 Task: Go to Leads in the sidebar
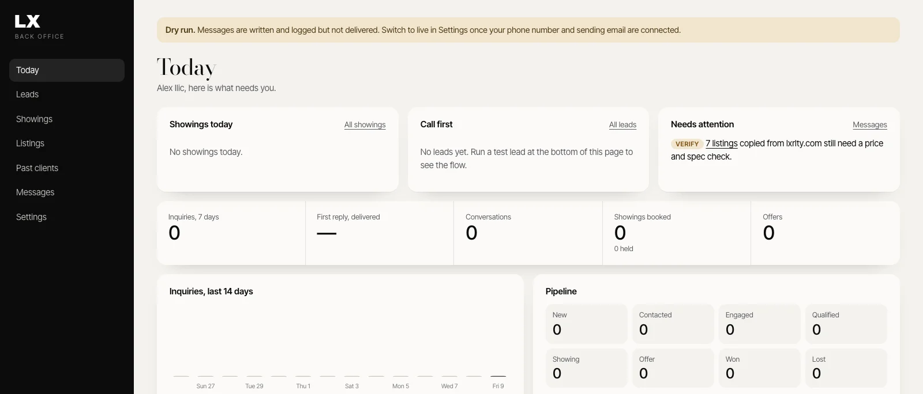(67, 94)
